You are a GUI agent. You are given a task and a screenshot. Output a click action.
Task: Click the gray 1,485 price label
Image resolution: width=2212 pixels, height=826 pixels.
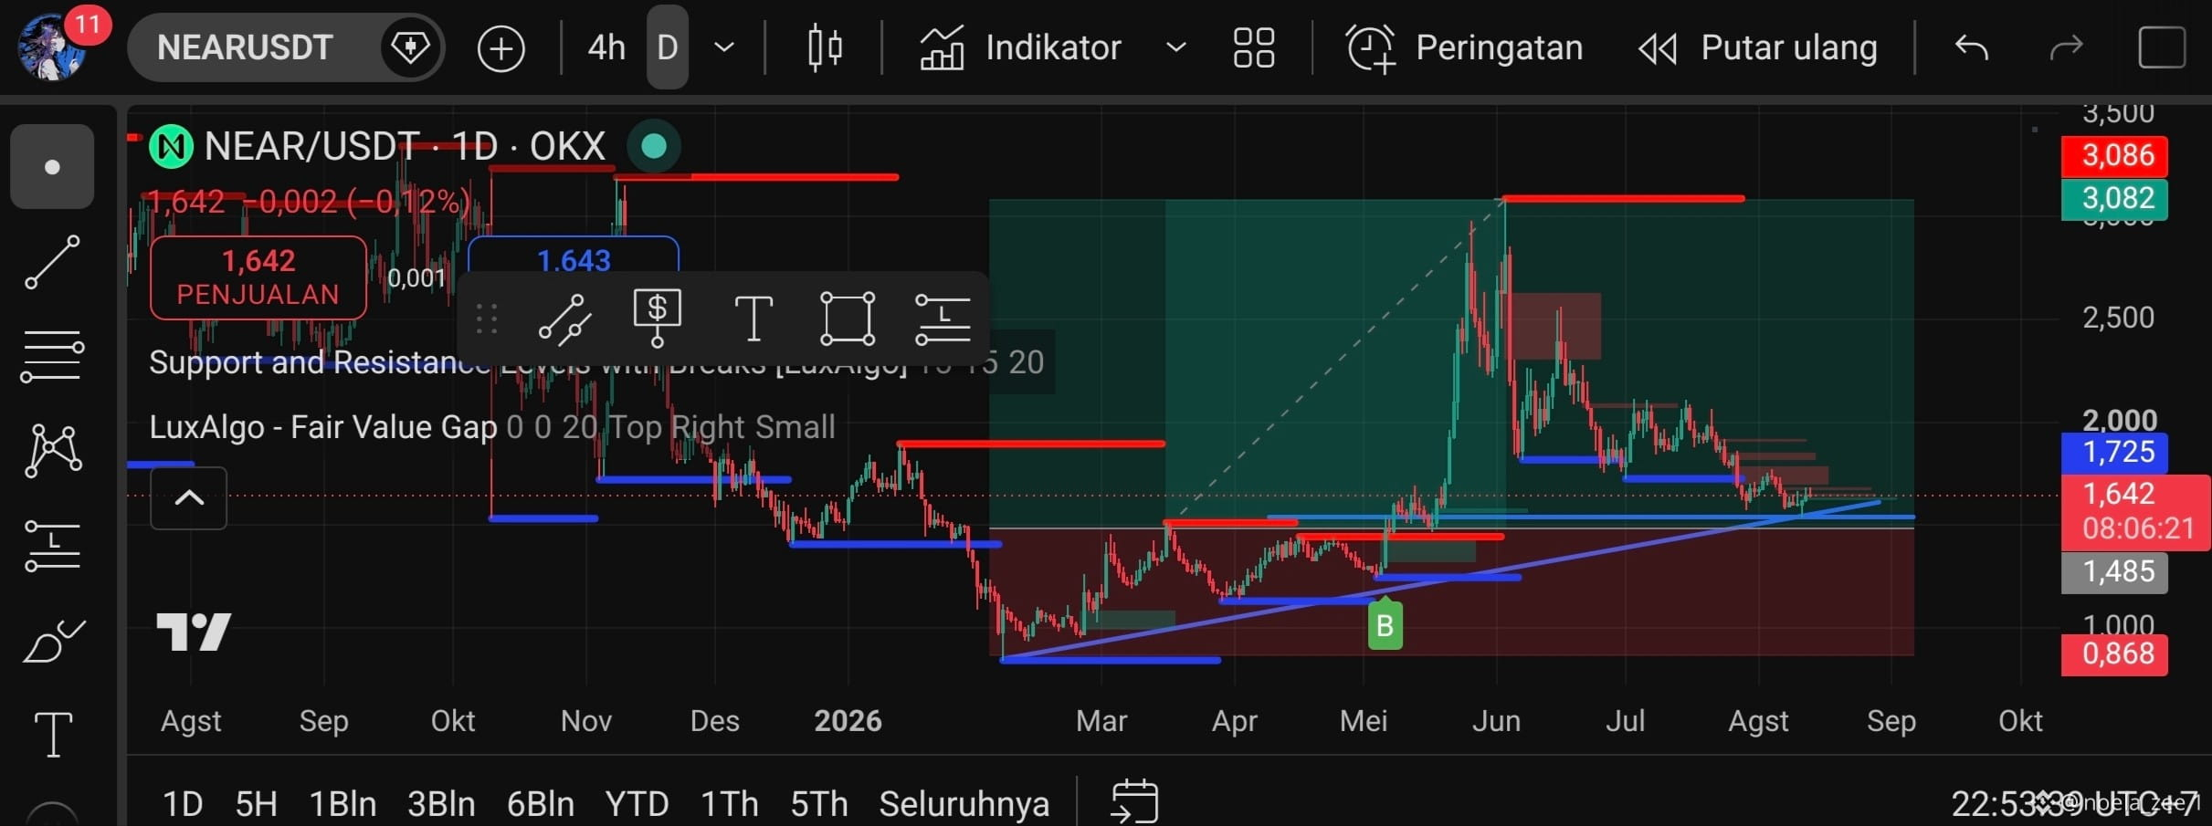(2115, 571)
